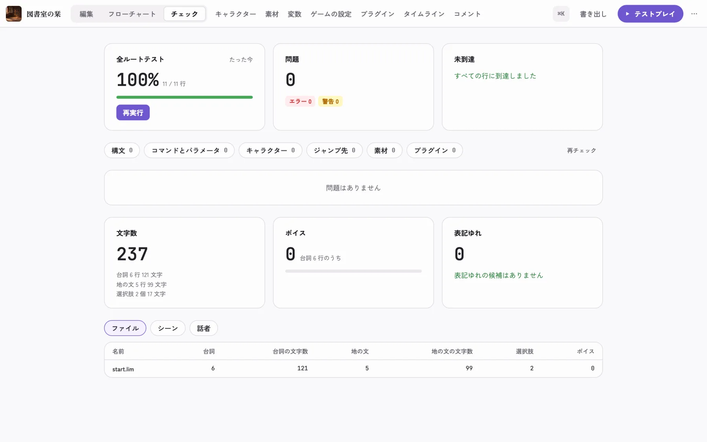Filter issues by キャラクター chip

(270, 150)
